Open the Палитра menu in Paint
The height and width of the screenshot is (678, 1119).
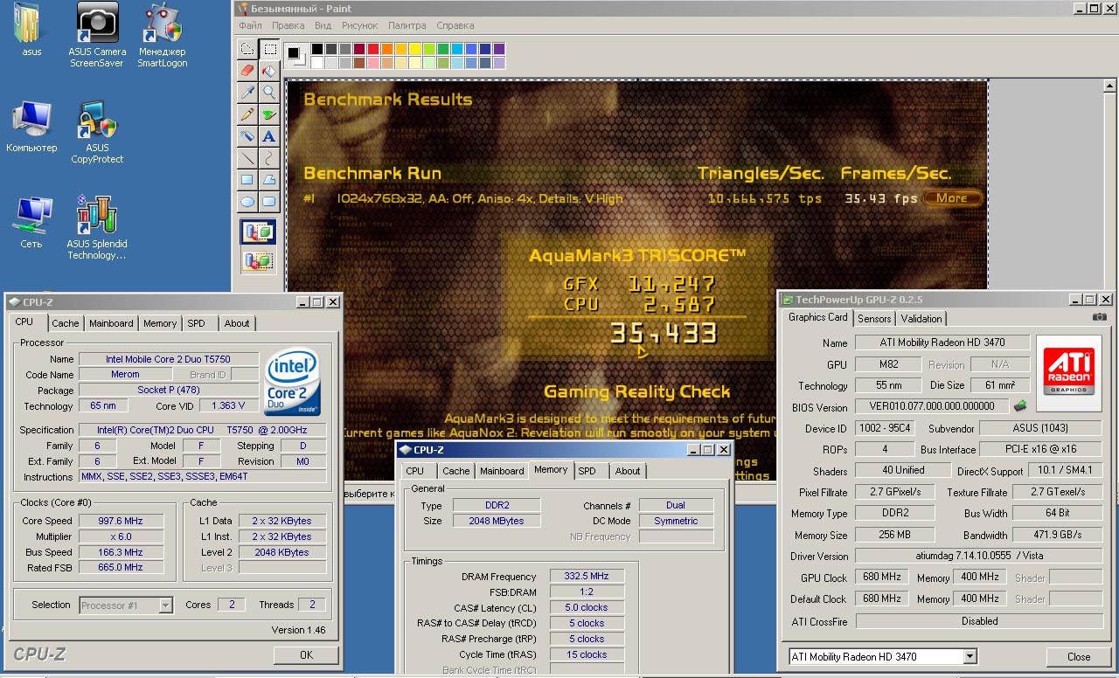[407, 26]
